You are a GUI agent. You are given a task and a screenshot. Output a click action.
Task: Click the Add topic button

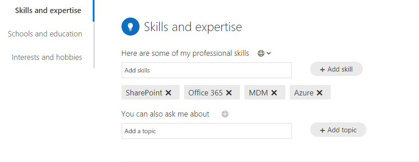pos(338,130)
